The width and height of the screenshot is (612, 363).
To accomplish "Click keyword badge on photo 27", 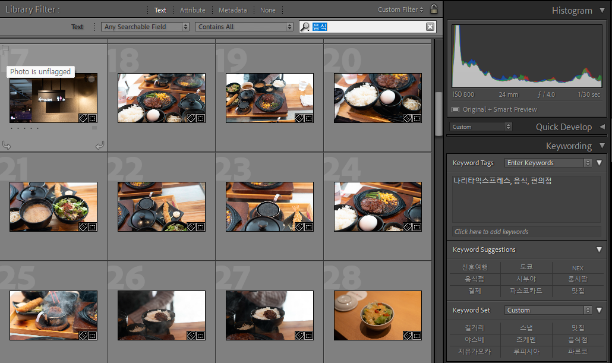I will [299, 335].
